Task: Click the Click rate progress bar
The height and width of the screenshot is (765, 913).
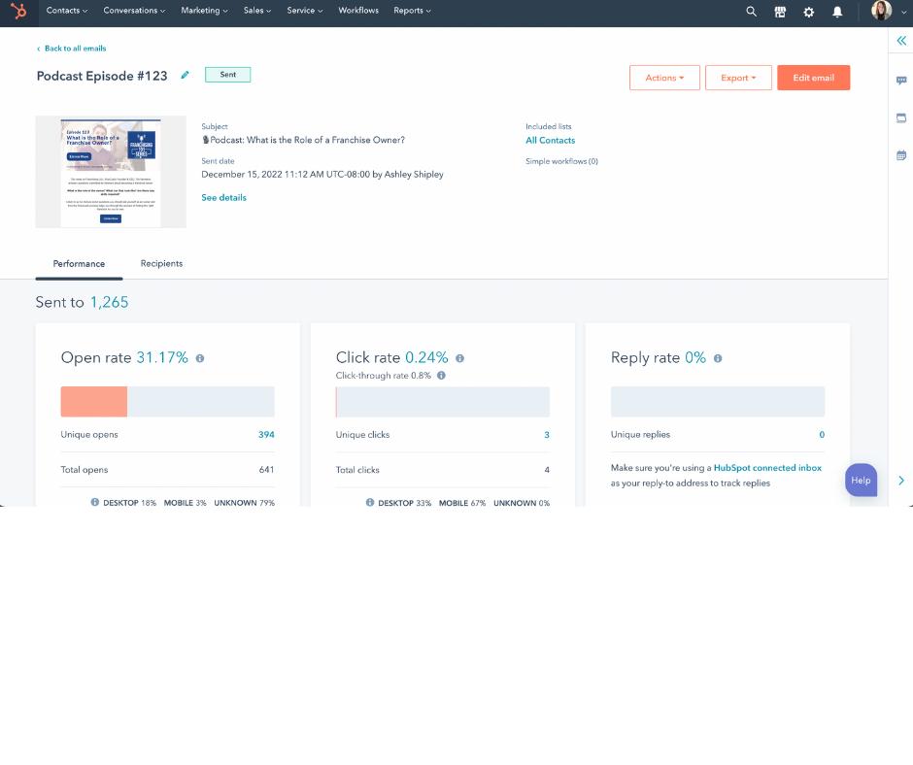Action: (443, 402)
